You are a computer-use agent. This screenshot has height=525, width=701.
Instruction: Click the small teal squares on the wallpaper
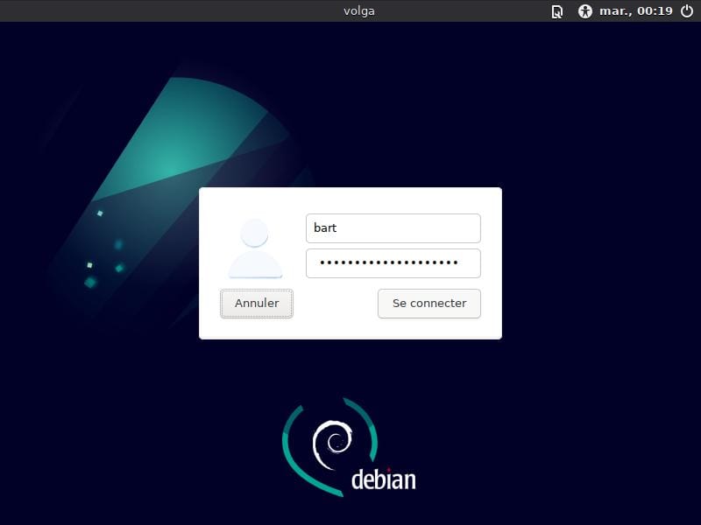pyautogui.click(x=91, y=281)
